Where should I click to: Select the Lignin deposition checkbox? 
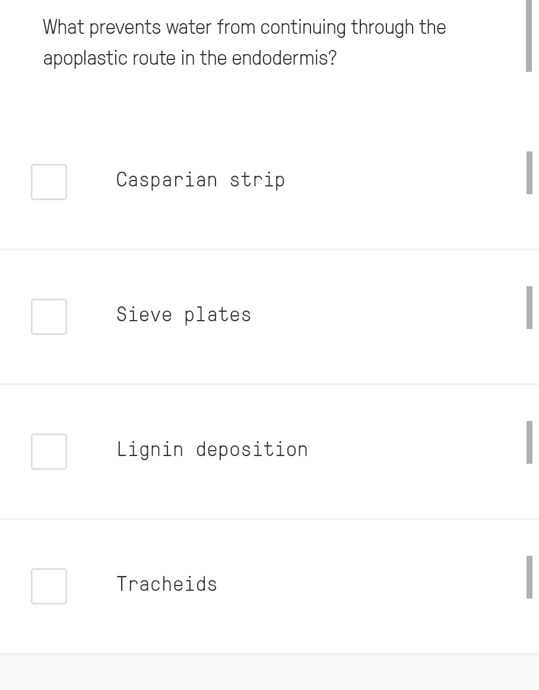49,451
